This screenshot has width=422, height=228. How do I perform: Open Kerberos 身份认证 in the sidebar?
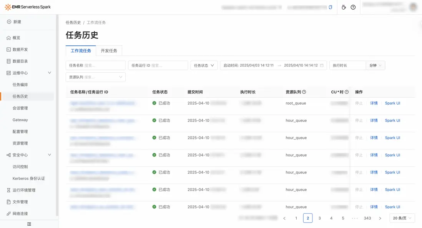[29, 178]
